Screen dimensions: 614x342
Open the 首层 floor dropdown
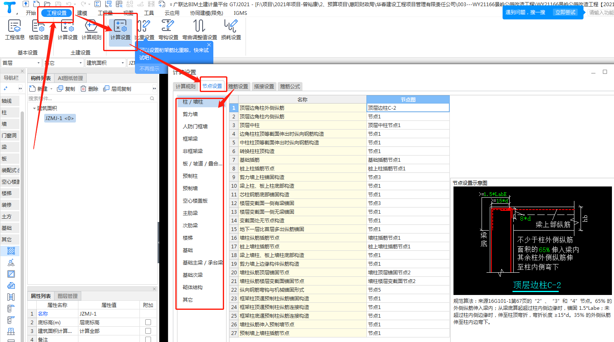tap(21, 63)
